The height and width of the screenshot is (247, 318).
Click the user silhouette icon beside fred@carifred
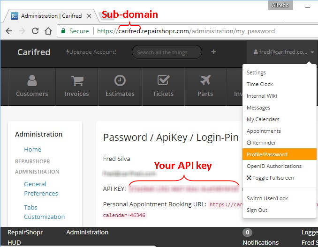256,52
